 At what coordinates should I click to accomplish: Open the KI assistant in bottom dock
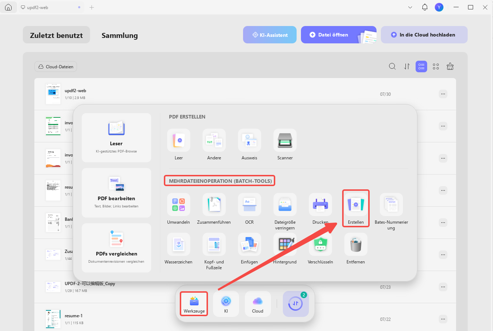226,304
